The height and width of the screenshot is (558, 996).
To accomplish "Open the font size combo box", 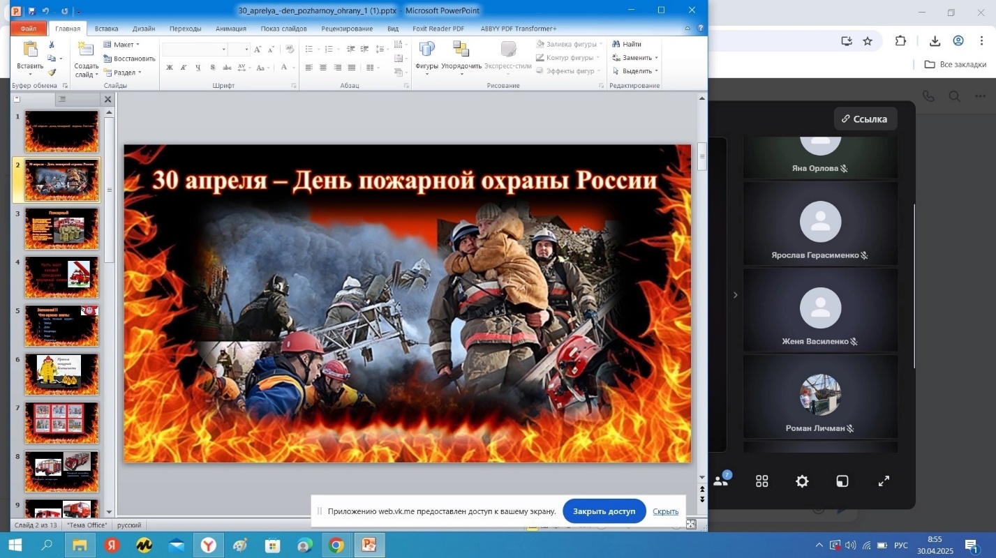I will [x=239, y=50].
